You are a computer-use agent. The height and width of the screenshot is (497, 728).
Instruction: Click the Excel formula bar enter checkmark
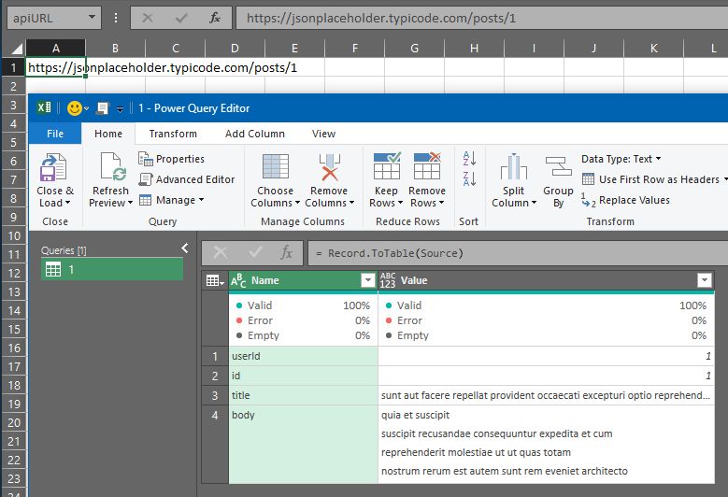(x=181, y=18)
